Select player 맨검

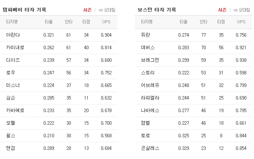11,148
